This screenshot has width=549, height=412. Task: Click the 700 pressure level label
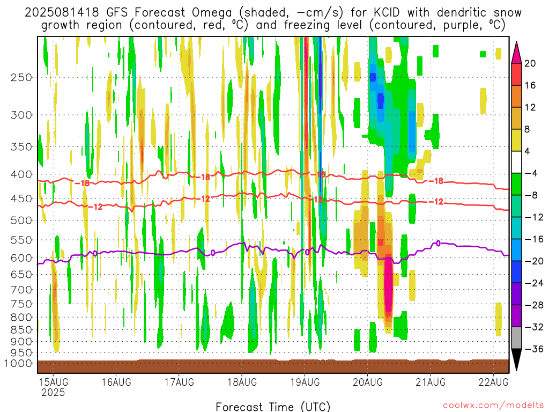pyautogui.click(x=21, y=290)
